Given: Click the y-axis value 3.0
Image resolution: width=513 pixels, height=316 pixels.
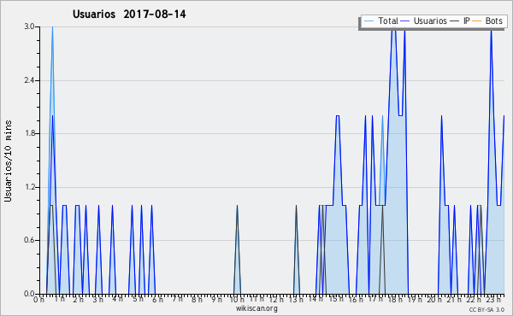Looking at the screenshot, I should [x=29, y=26].
